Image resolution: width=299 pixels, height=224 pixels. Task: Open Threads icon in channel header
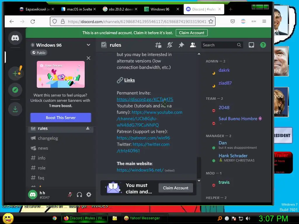pos(158,45)
